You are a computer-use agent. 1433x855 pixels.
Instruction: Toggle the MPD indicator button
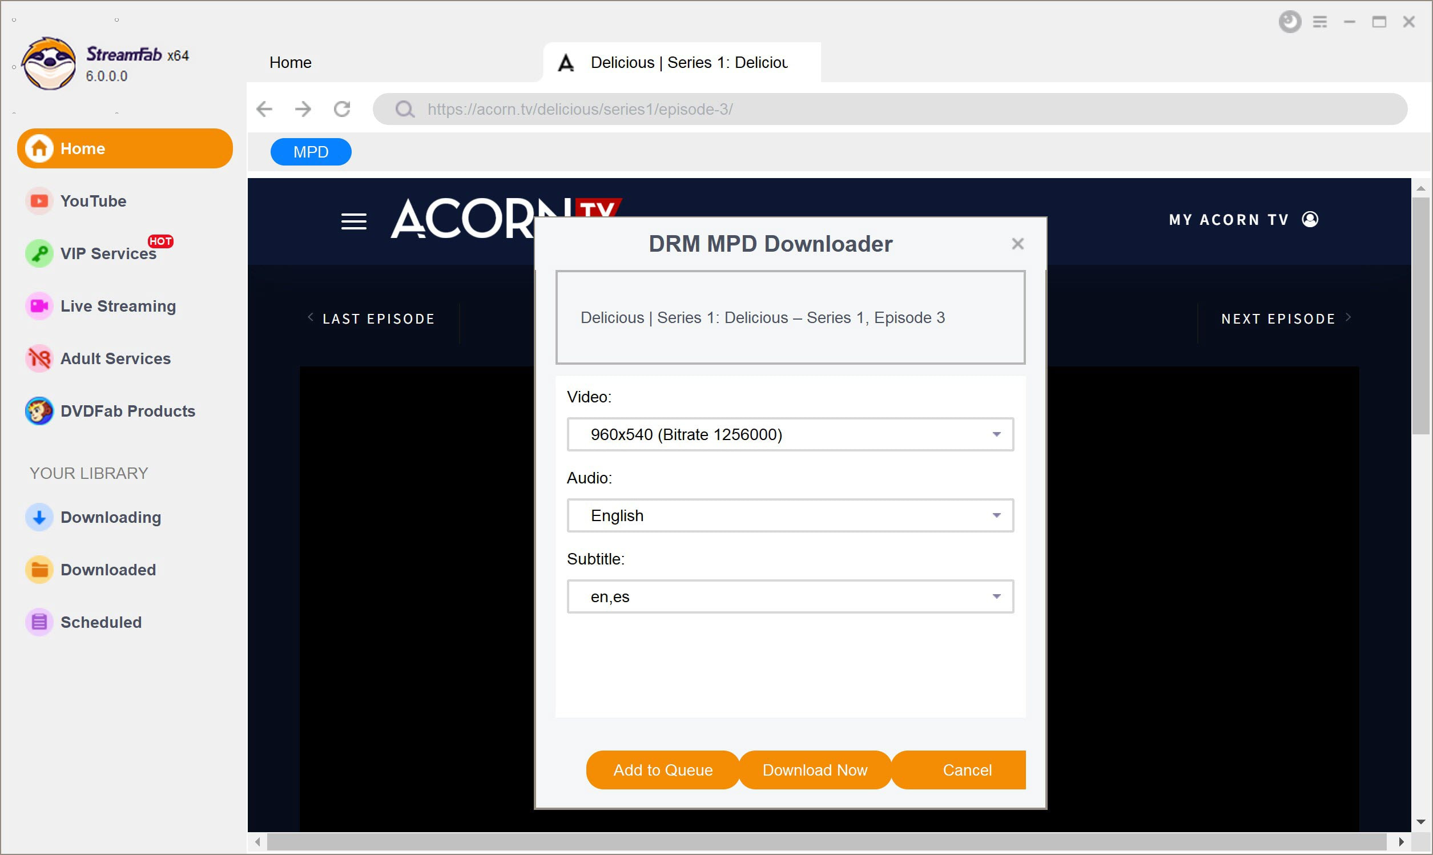click(x=311, y=152)
